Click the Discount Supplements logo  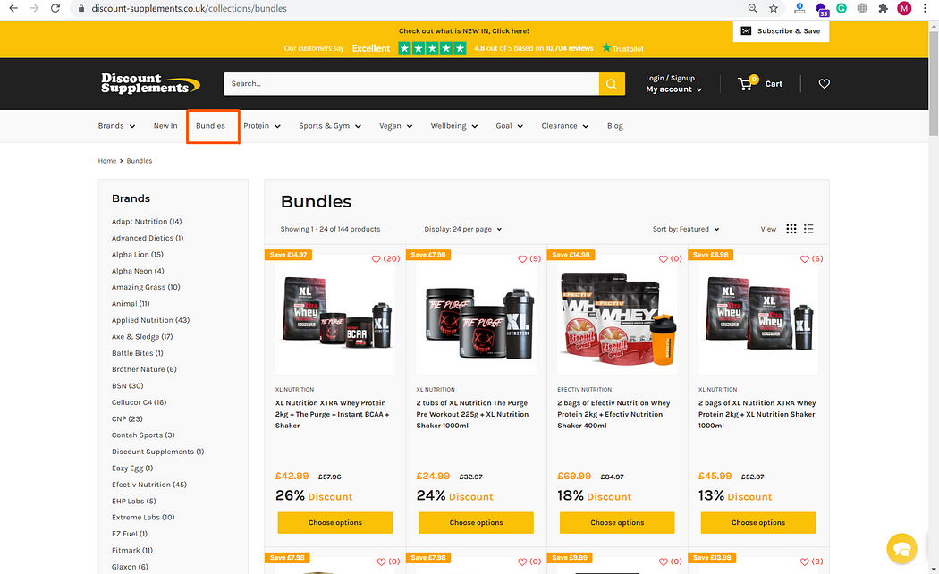click(x=149, y=83)
